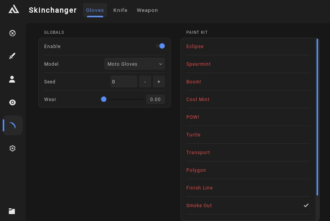Toggle the Enable switch

pos(160,46)
